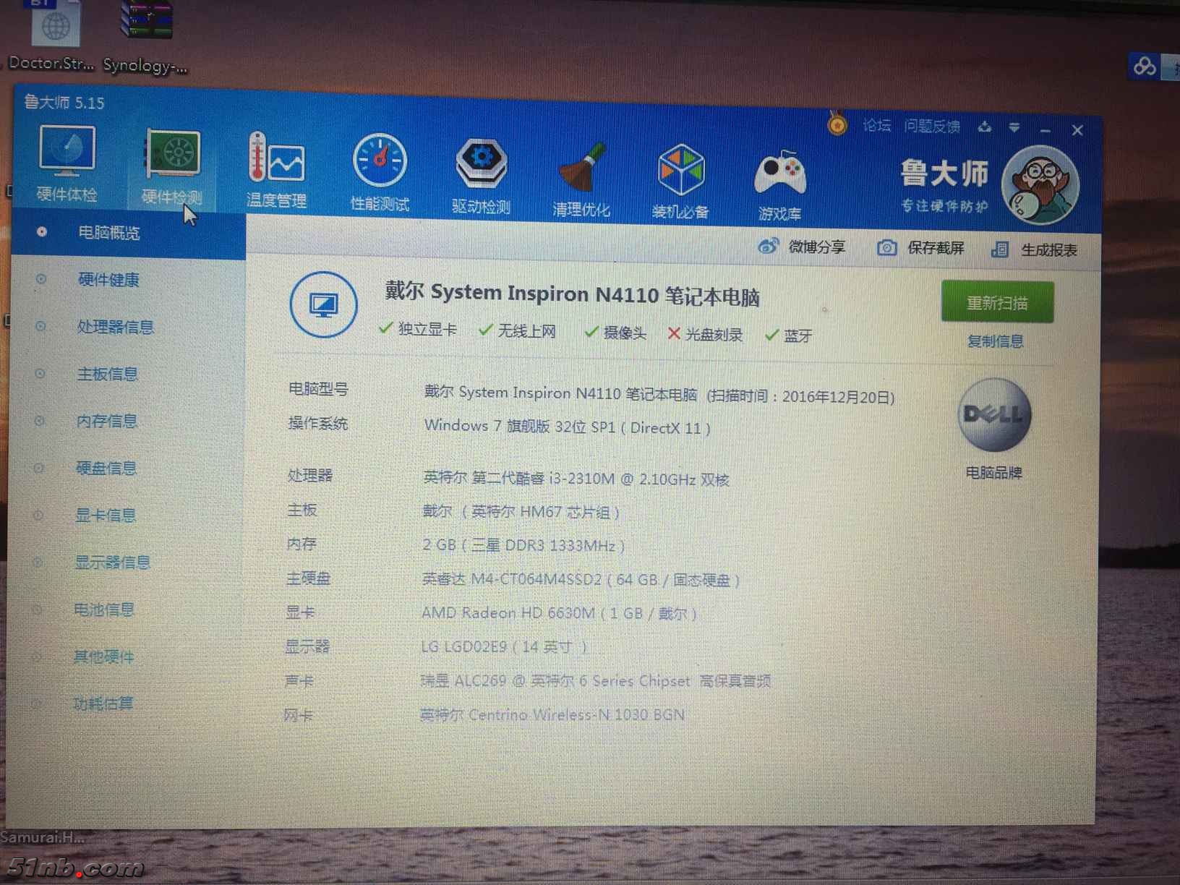This screenshot has width=1180, height=885.
Task: Select 电脑概览 in the sidebar
Action: coord(129,233)
